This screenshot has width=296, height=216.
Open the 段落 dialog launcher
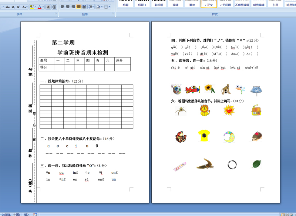[x=113, y=14]
